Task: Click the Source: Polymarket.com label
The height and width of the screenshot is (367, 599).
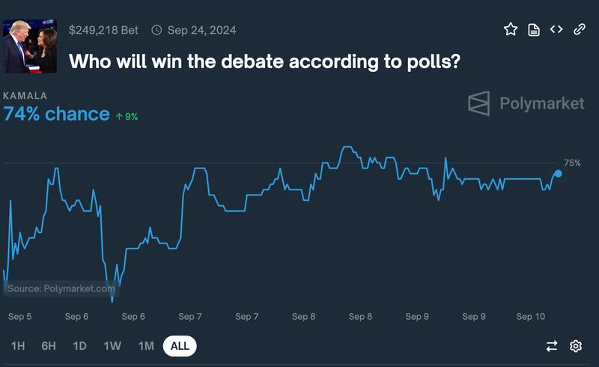Action: tap(61, 288)
